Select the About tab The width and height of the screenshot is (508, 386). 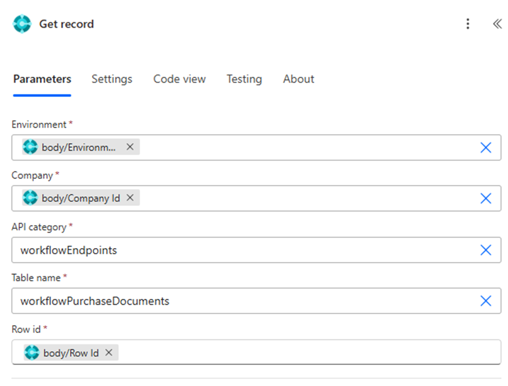299,79
